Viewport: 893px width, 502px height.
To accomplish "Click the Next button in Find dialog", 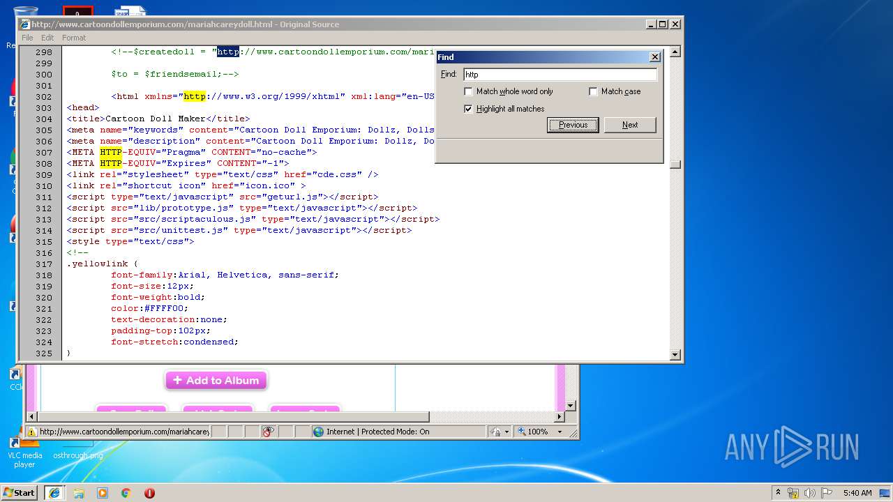I will point(630,125).
